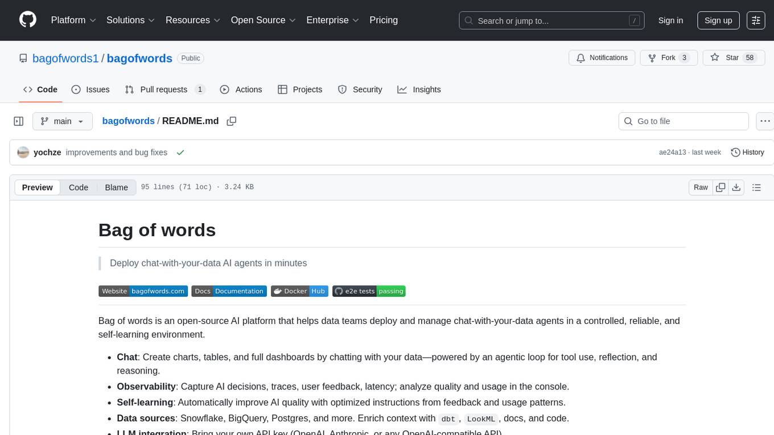Switch to the Security tab
Screen dimensions: 774x435
360,89
